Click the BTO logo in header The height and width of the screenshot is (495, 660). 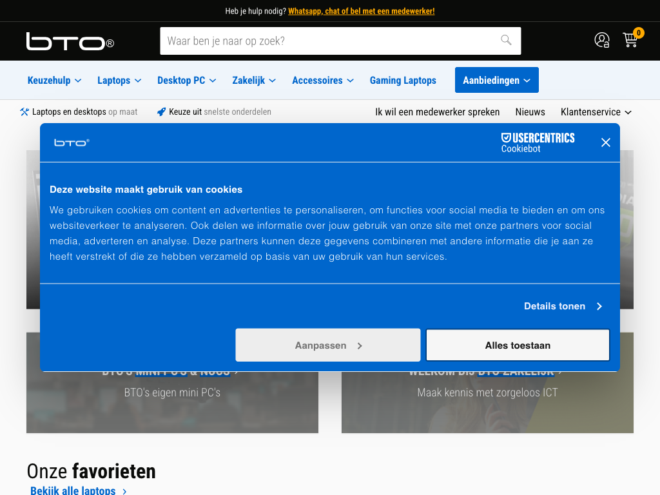(70, 41)
